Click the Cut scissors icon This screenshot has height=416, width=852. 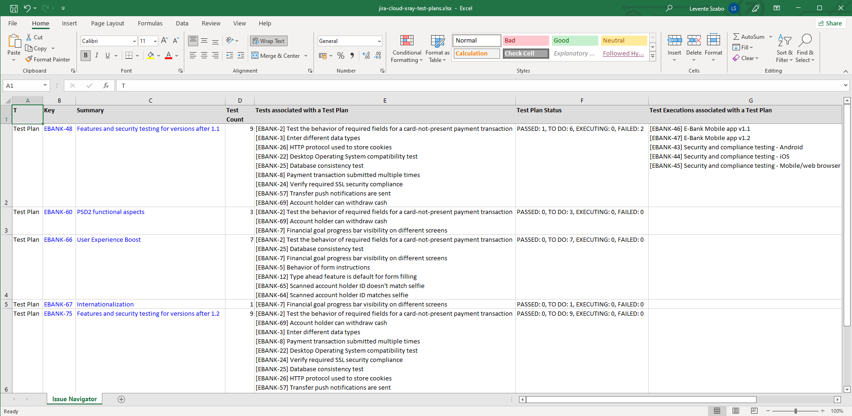coord(29,37)
